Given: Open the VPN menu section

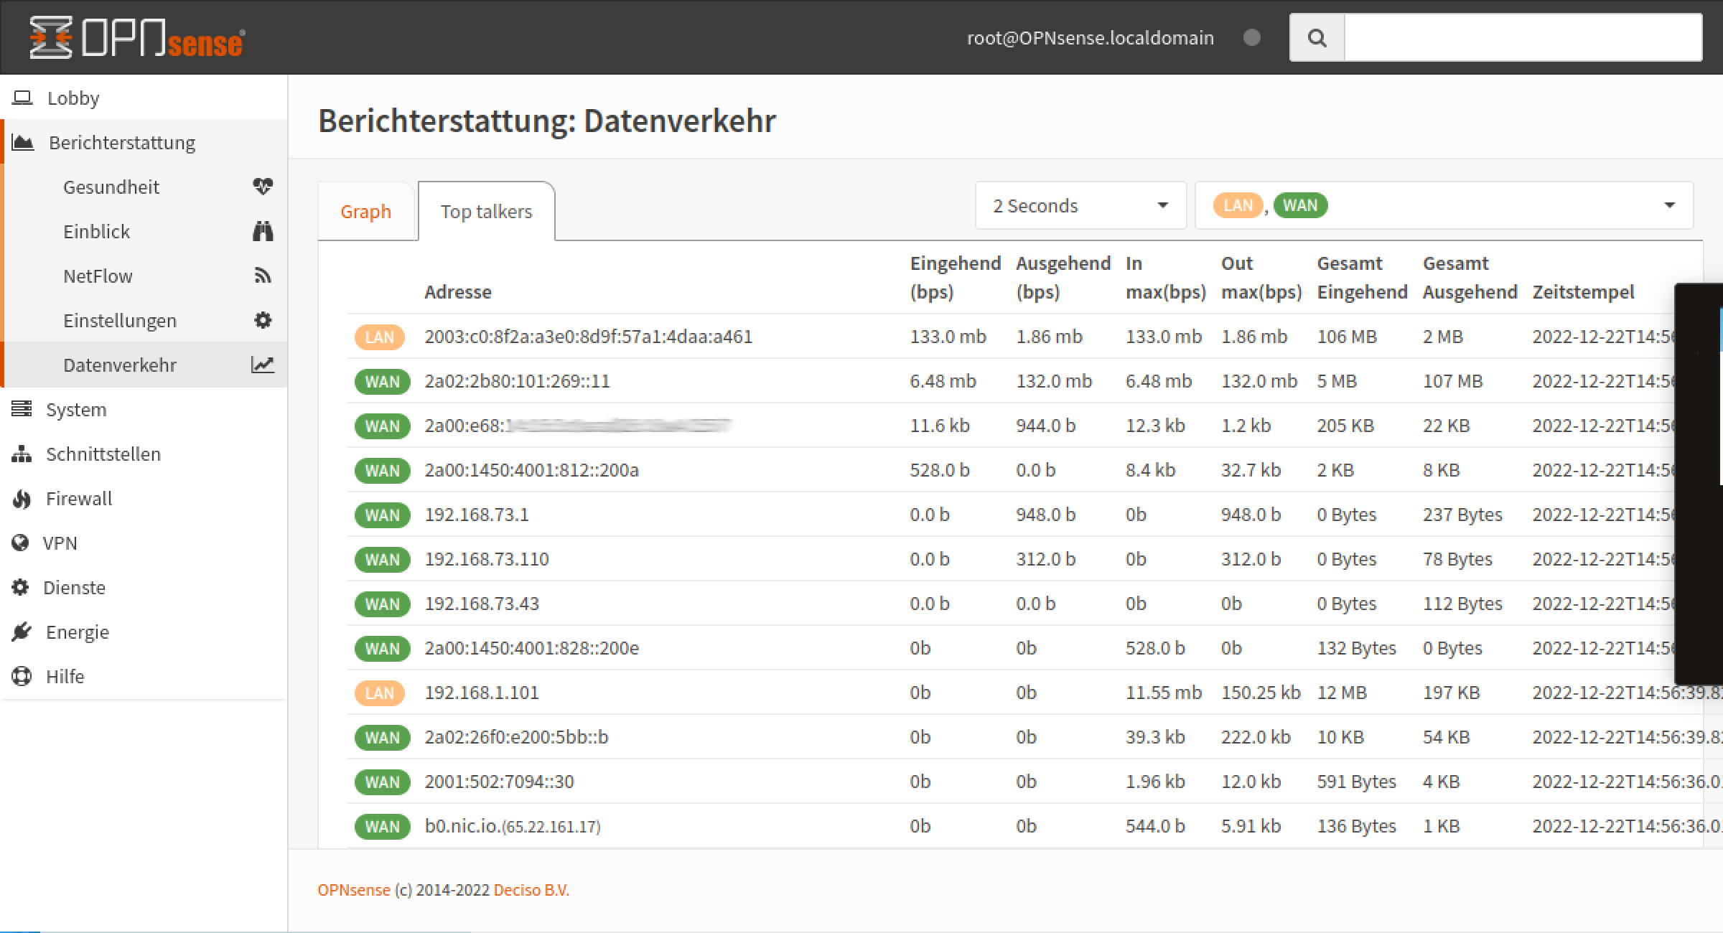Looking at the screenshot, I should pos(60,543).
